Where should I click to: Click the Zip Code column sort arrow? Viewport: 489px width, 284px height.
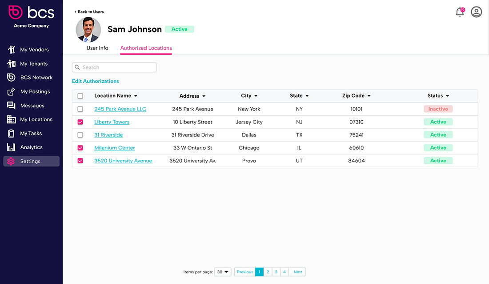[369, 96]
